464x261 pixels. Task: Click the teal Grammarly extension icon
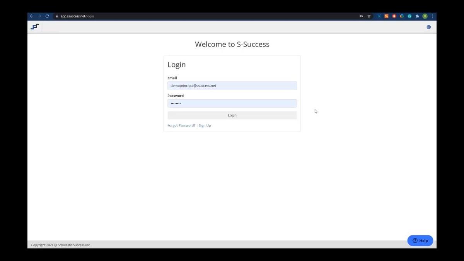tap(409, 16)
